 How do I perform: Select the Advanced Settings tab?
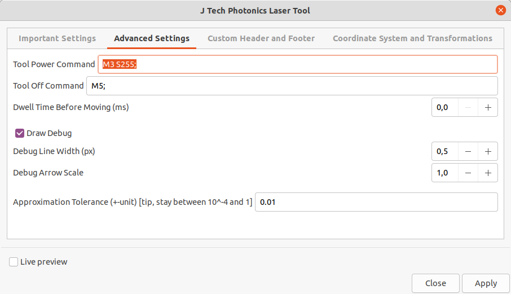[152, 38]
